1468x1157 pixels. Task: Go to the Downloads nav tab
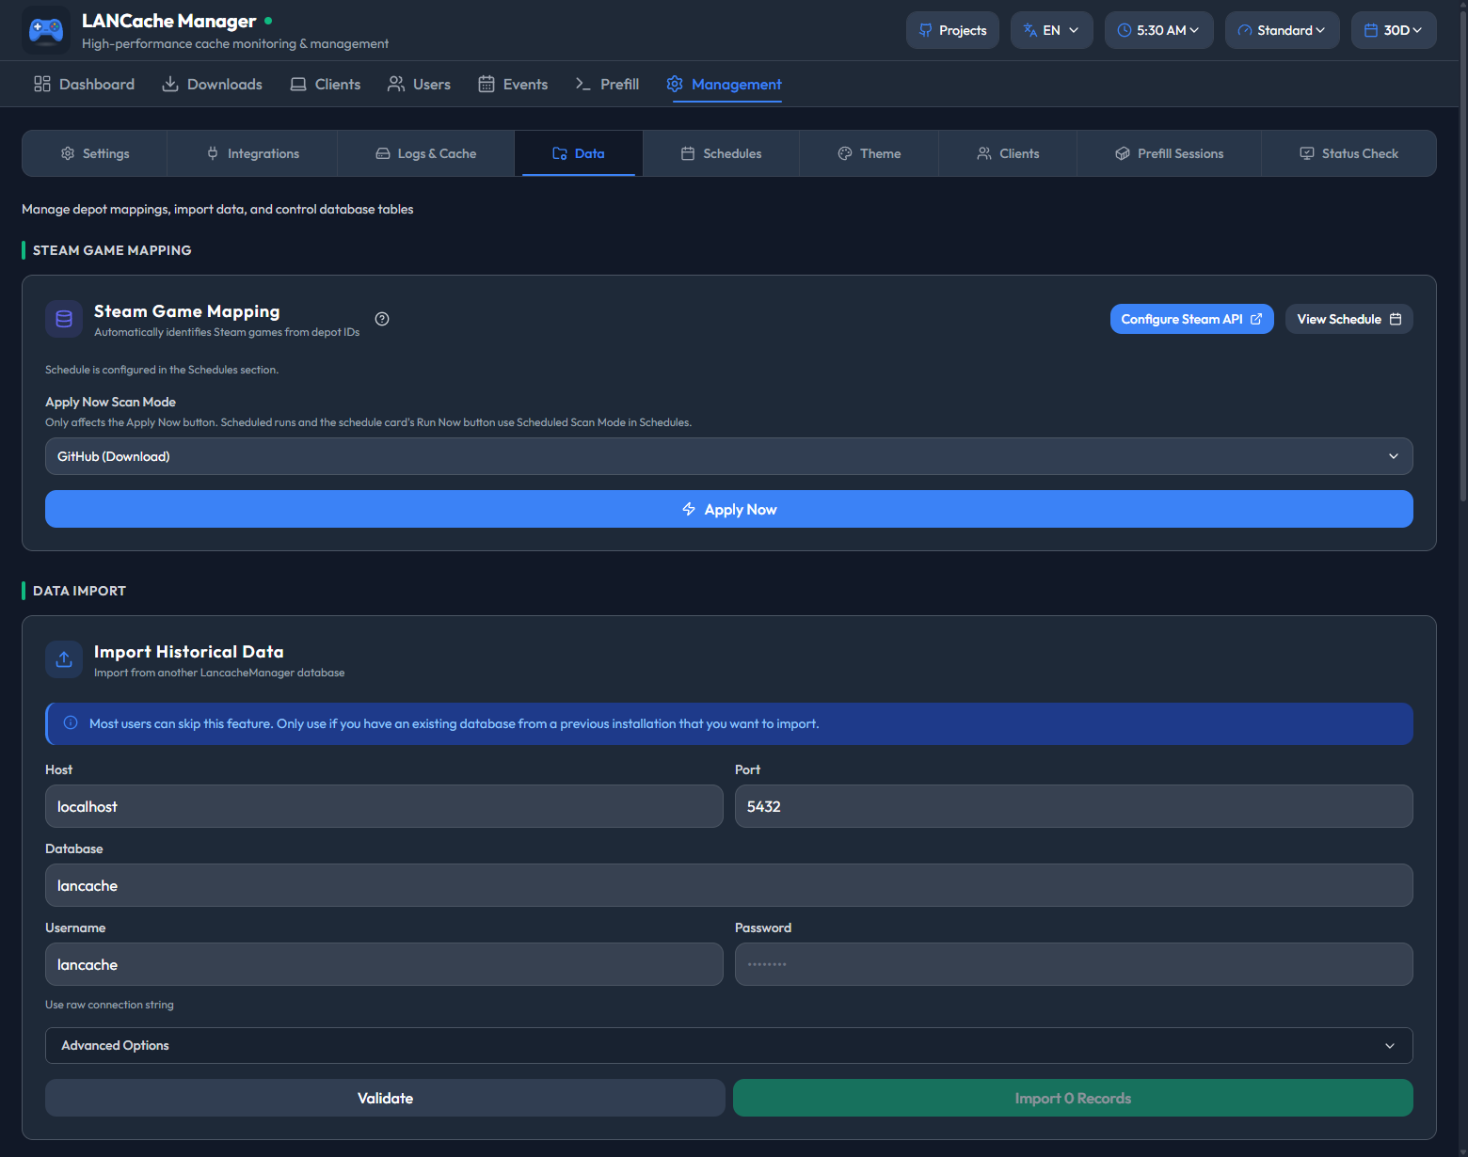(212, 84)
